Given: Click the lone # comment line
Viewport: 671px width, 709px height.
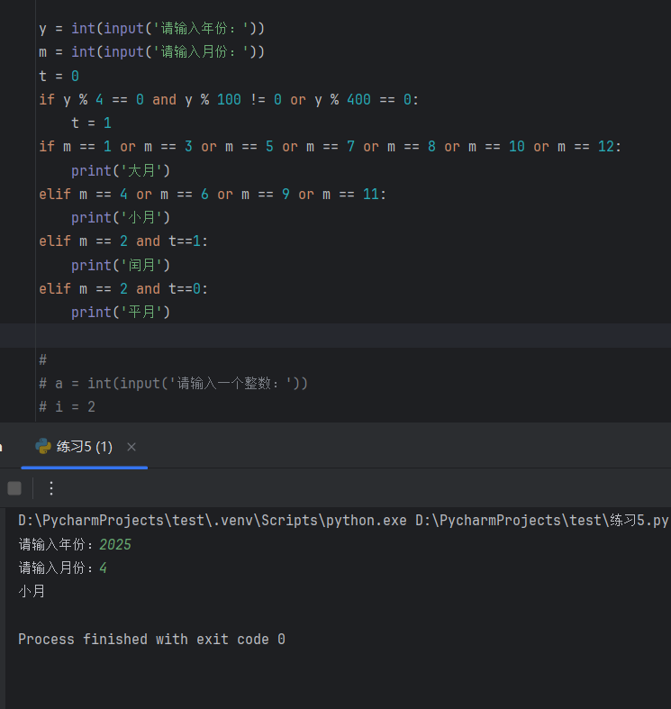Looking at the screenshot, I should click(x=43, y=360).
